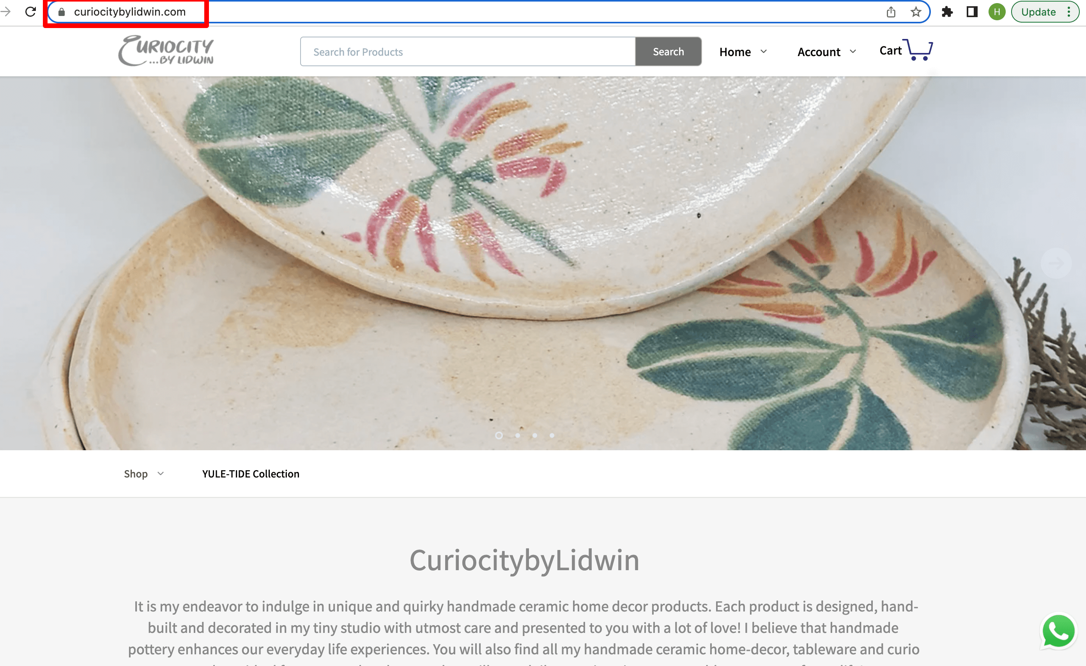The image size is (1086, 666).
Task: Click the share page icon in address bar
Action: coord(891,12)
